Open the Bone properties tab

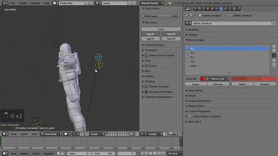[225, 9]
